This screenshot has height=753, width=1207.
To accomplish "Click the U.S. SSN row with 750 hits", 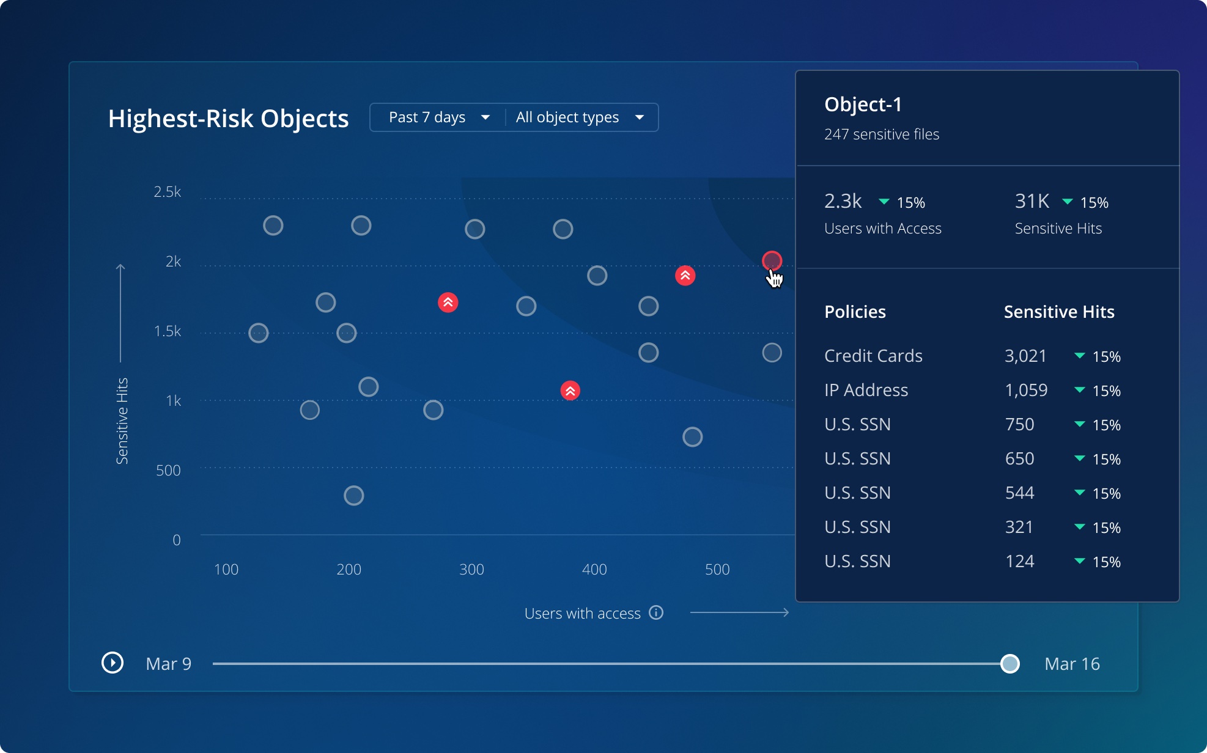I will point(973,424).
